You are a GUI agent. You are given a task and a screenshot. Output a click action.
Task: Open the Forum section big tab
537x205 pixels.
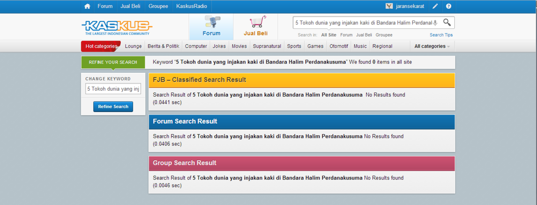click(211, 27)
